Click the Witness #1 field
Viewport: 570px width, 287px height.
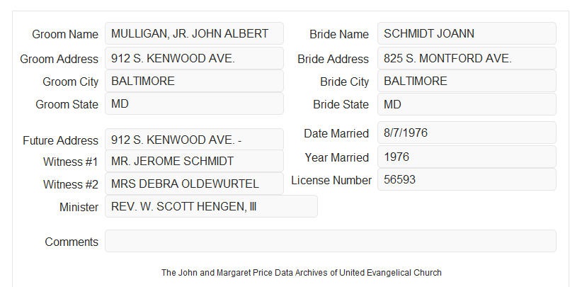[194, 161]
